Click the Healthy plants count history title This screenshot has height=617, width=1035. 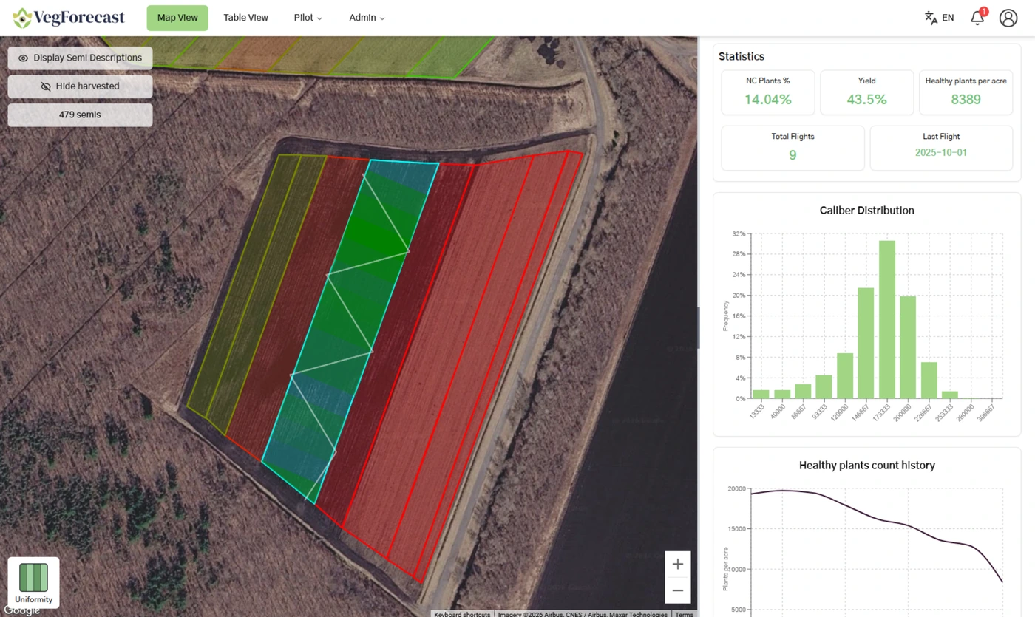pyautogui.click(x=866, y=466)
